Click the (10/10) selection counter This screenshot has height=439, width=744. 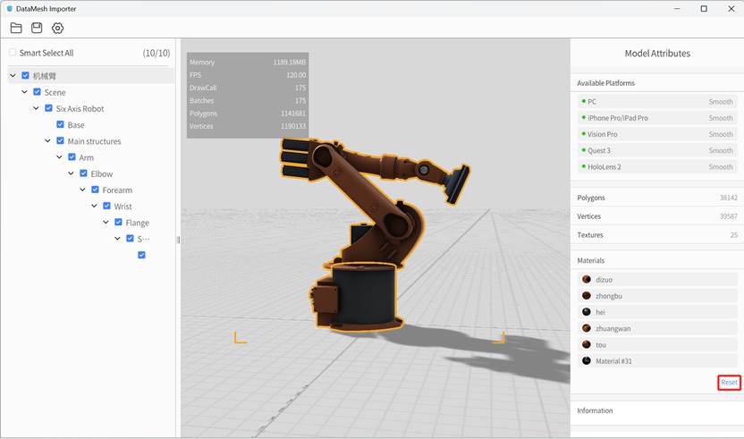[156, 53]
